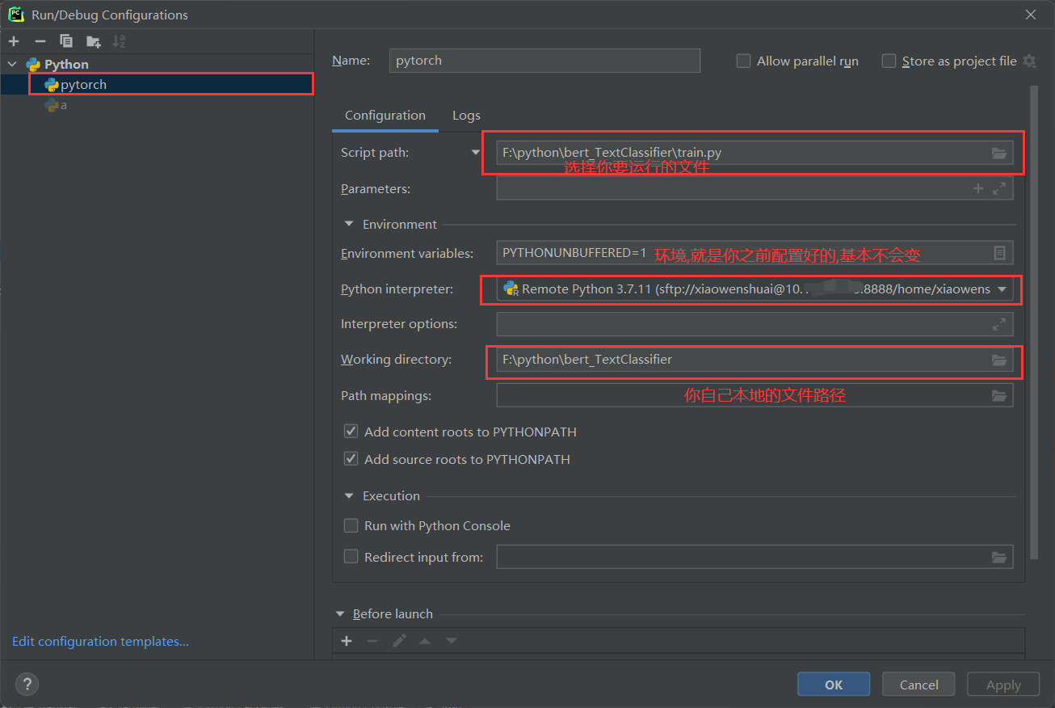1055x708 pixels.
Task: Collapse the Python tree node
Action: (12, 64)
